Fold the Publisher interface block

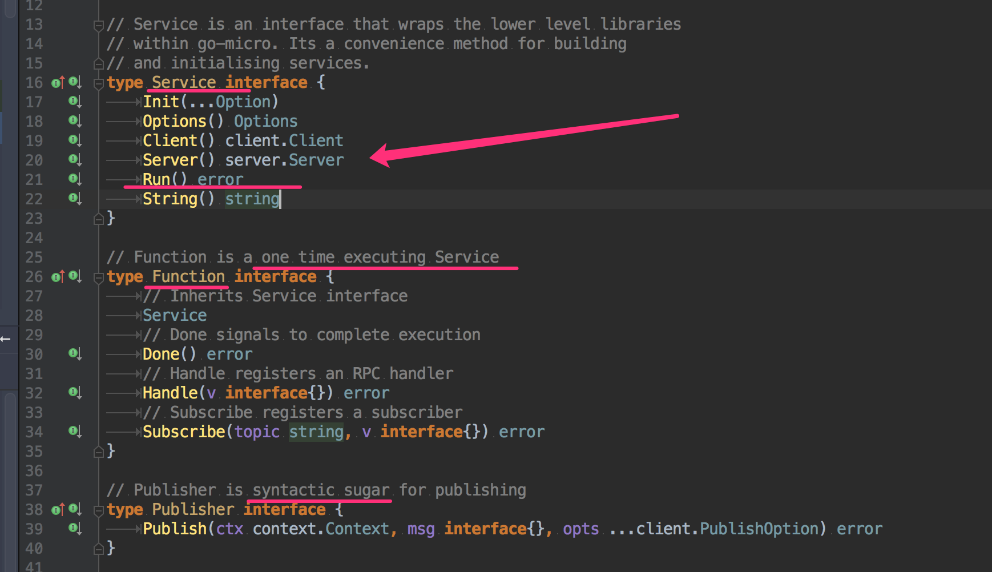click(98, 510)
